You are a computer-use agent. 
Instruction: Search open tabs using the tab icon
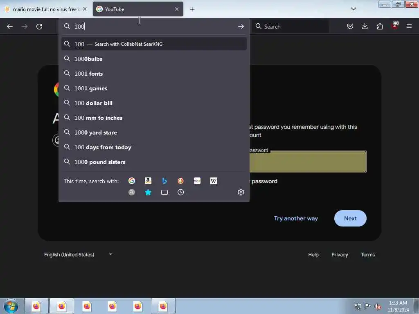(x=164, y=192)
